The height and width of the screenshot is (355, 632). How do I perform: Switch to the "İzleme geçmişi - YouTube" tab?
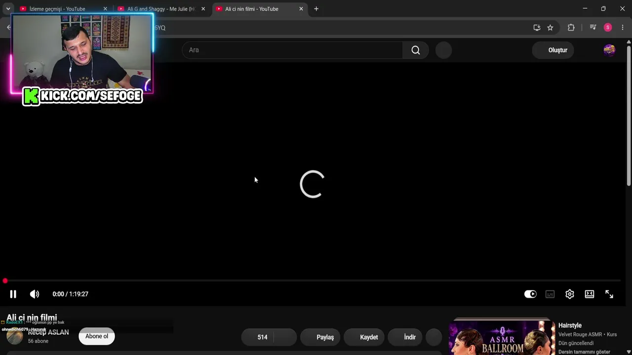pyautogui.click(x=57, y=9)
